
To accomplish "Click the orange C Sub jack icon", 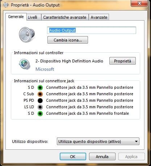I will click(x=40, y=94).
